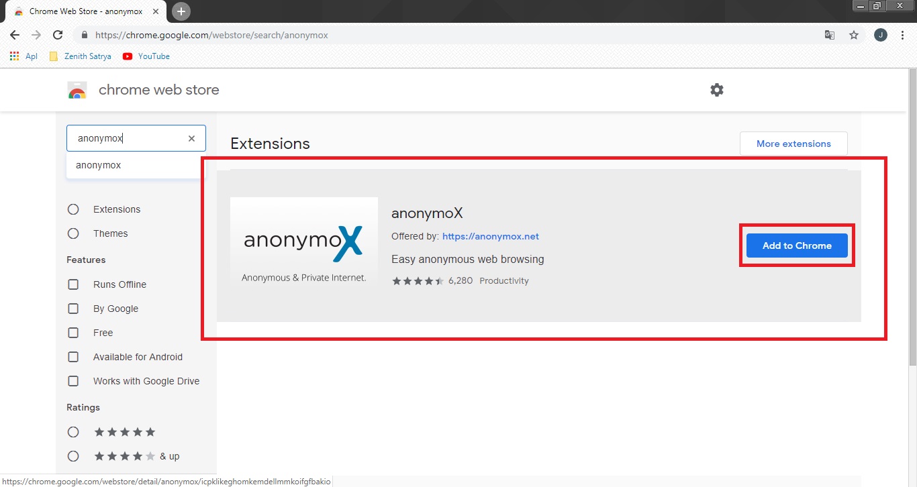The height and width of the screenshot is (487, 917).
Task: Click the Features filter heading
Action: 86,260
